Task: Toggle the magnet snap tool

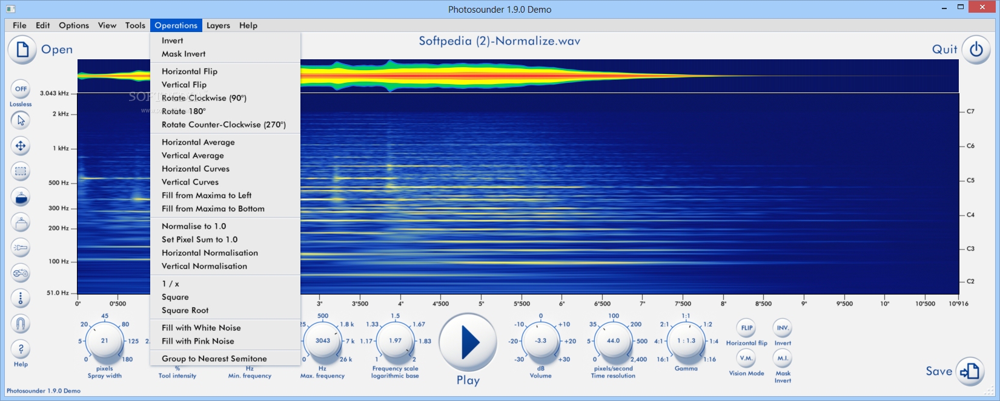Action: 21,324
